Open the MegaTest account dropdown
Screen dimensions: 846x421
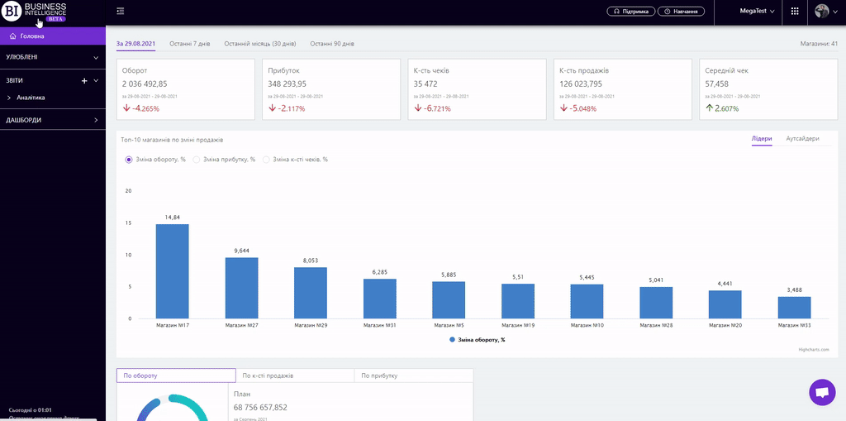757,12
